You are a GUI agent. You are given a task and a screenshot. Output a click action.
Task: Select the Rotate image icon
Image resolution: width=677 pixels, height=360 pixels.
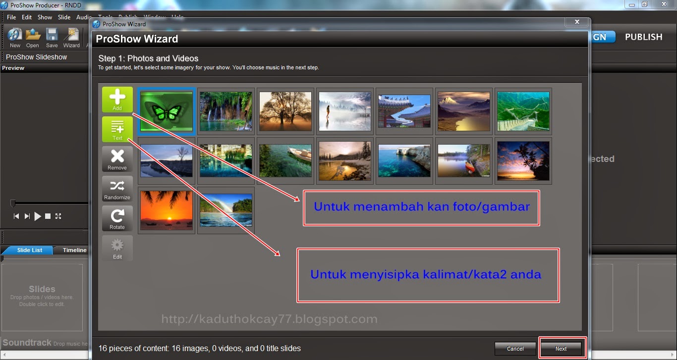[117, 218]
